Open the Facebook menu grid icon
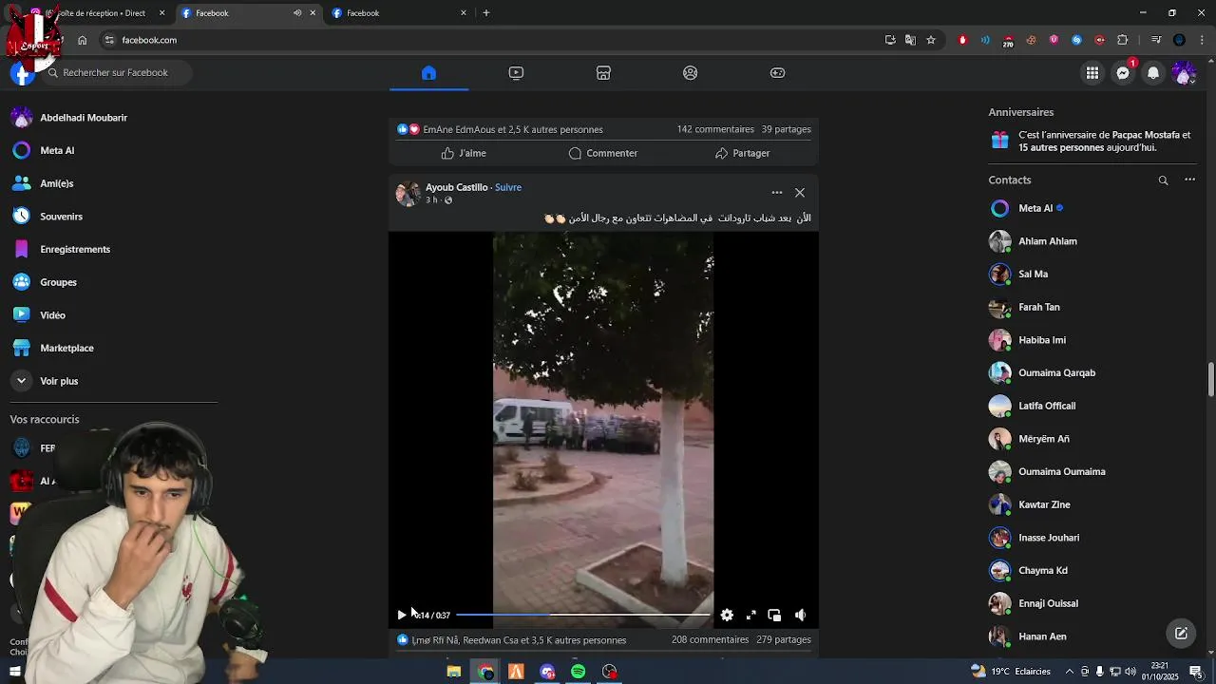The image size is (1216, 684). [x=1092, y=73]
